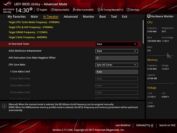Open the My Favorites tab
This screenshot has height=133, width=177.
click(17, 17)
